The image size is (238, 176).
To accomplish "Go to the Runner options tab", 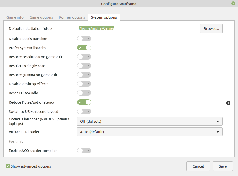I will (72, 17).
